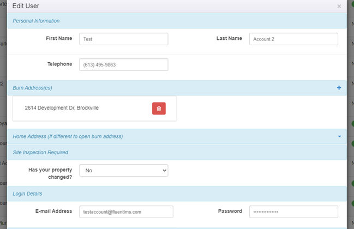Delete the 2614 Development Dr burn address

pos(159,109)
